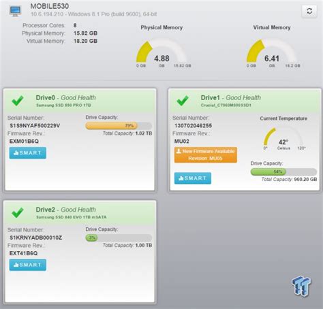
Task: Click Drive0 capacity bar showing 79%
Action: (x=119, y=126)
